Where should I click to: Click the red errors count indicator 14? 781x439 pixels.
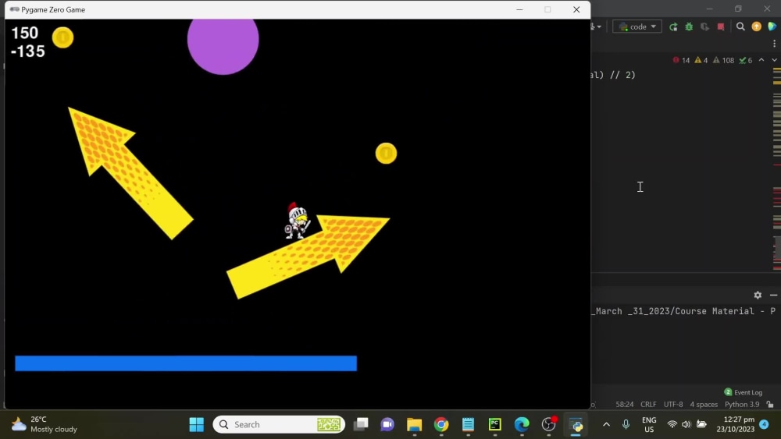681,60
